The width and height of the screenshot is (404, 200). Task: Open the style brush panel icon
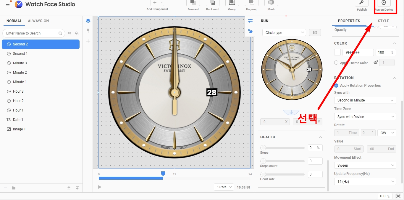pyautogui.click(x=88, y=31)
